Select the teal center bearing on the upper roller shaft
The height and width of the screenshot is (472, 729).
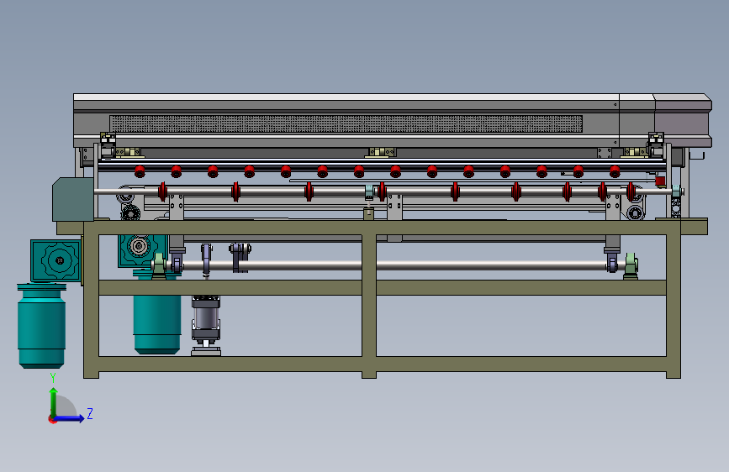[x=368, y=191]
